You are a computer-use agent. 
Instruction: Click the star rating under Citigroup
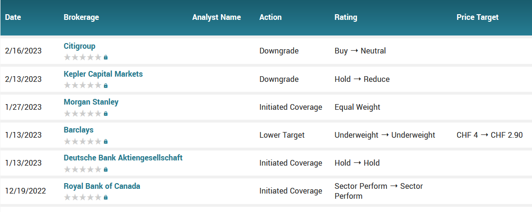coord(83,57)
